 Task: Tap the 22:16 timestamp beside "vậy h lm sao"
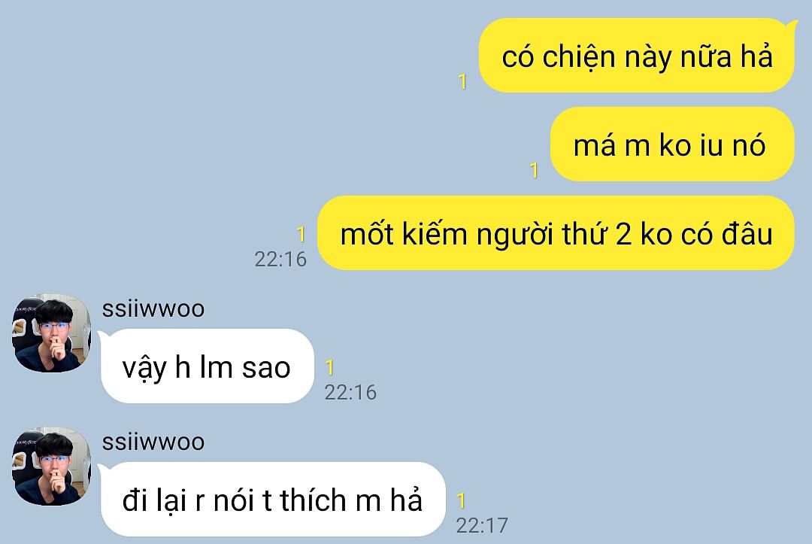tap(350, 392)
